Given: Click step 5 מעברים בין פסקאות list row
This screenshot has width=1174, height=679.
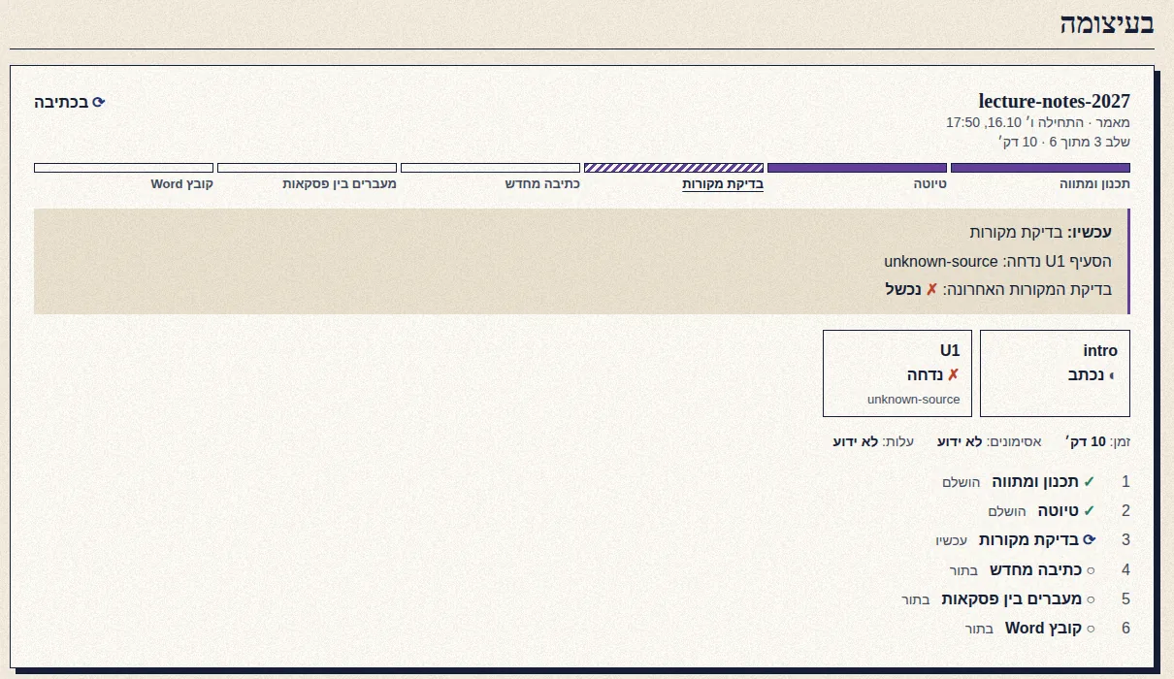Looking at the screenshot, I should pos(582,599).
